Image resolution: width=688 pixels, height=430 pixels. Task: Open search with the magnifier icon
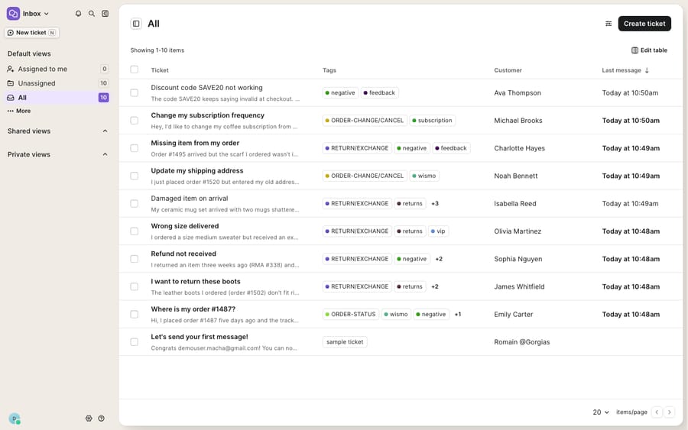(x=92, y=14)
